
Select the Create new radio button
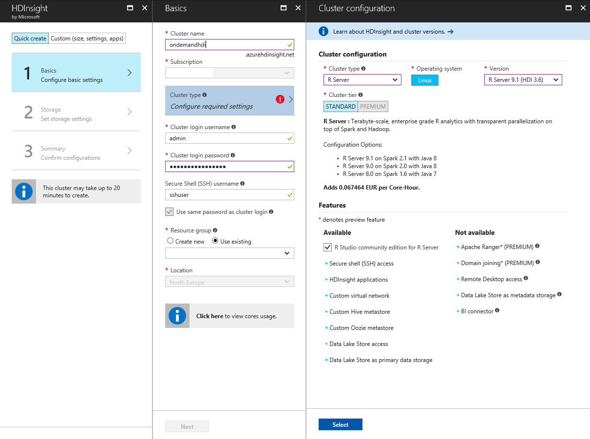tap(170, 241)
